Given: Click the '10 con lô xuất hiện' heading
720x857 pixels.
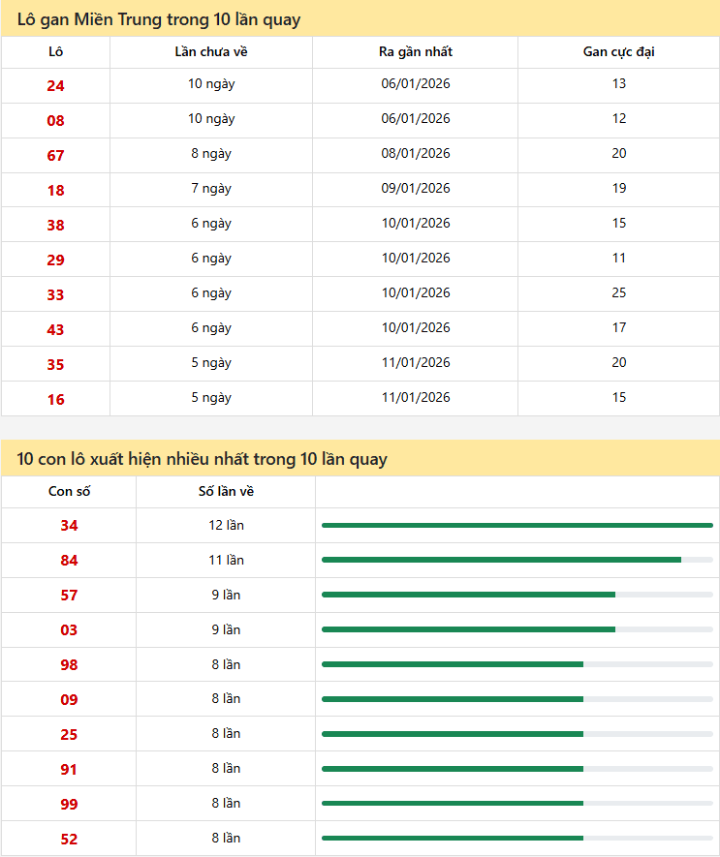Looking at the screenshot, I should [202, 459].
